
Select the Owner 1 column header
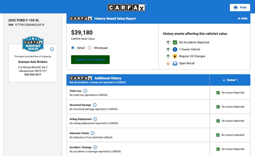(230, 80)
